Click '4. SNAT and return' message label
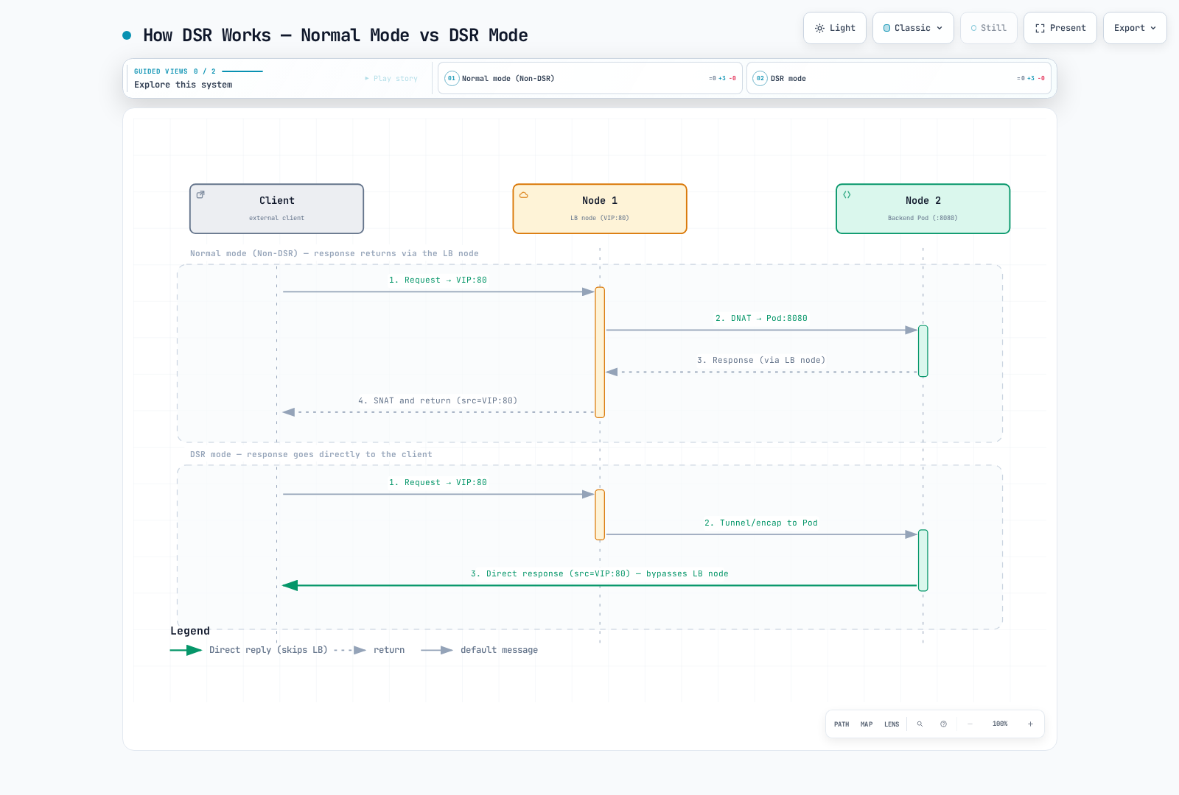 coord(438,401)
